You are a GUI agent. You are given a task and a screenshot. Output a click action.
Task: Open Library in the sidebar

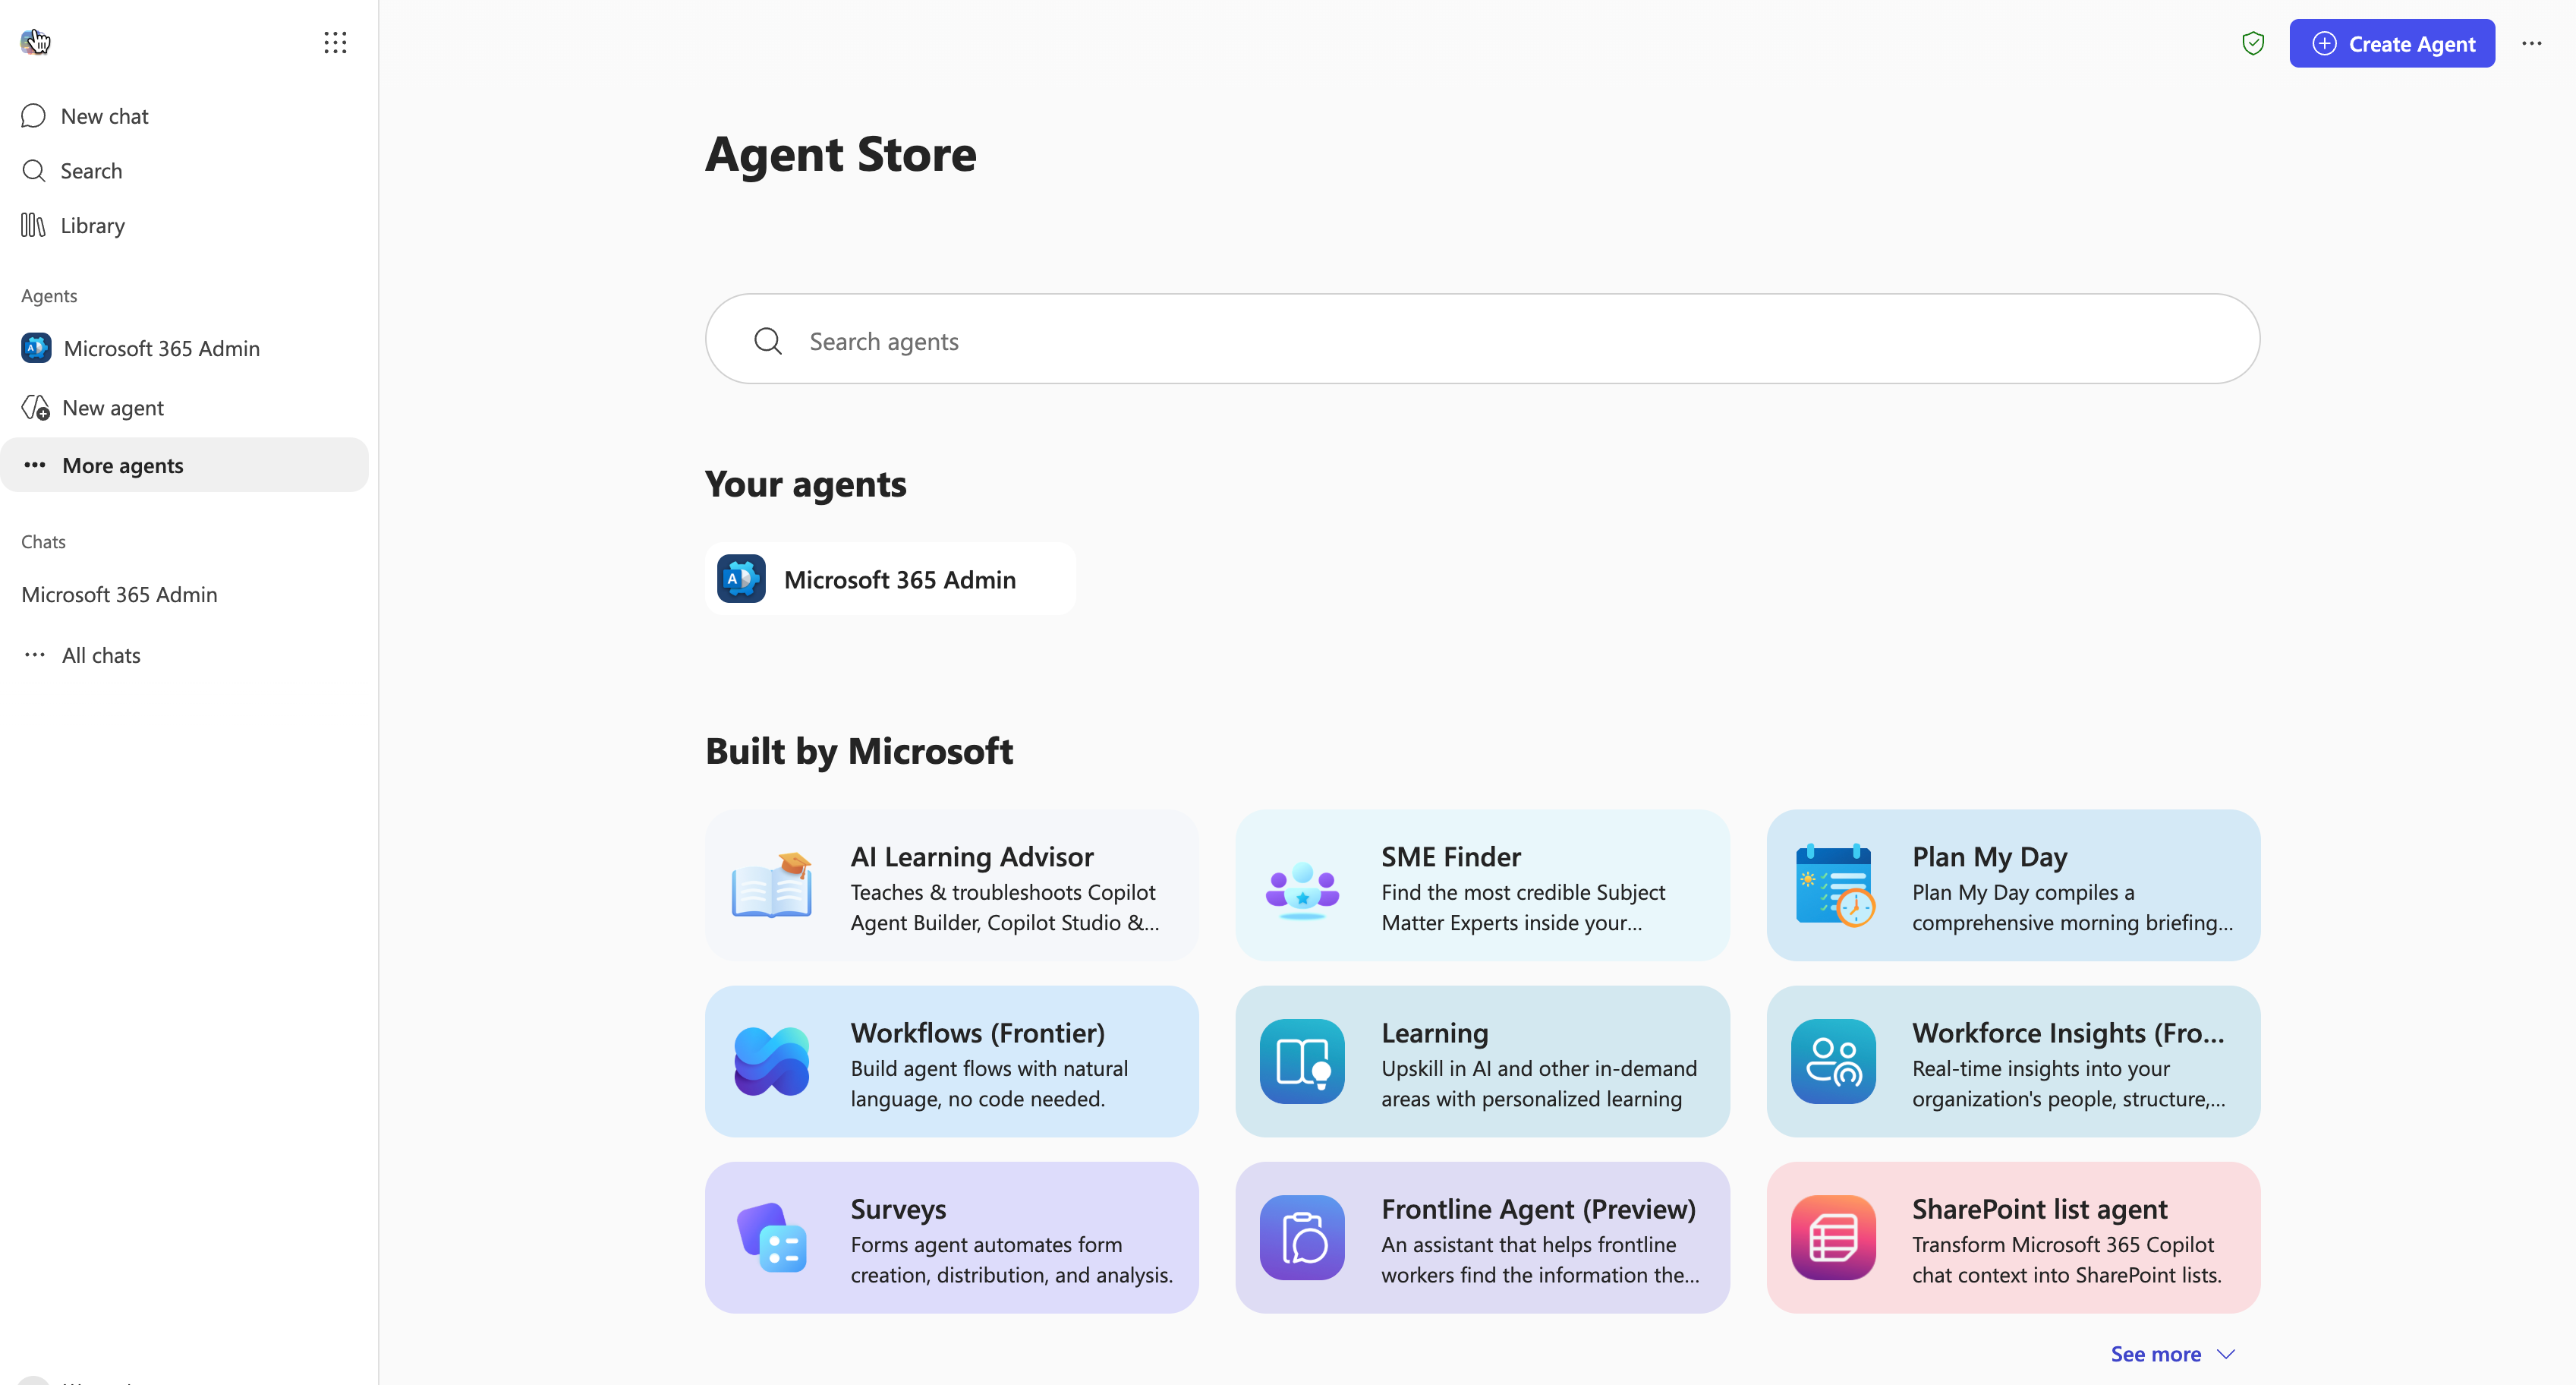click(185, 226)
